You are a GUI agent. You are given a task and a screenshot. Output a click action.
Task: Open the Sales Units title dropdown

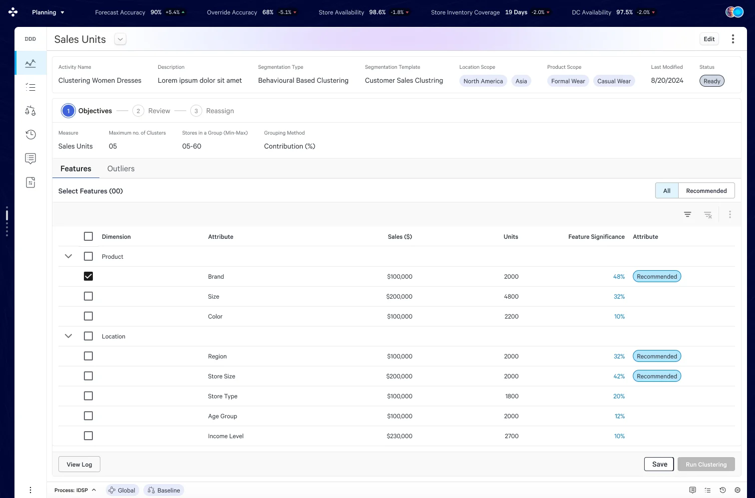[120, 39]
